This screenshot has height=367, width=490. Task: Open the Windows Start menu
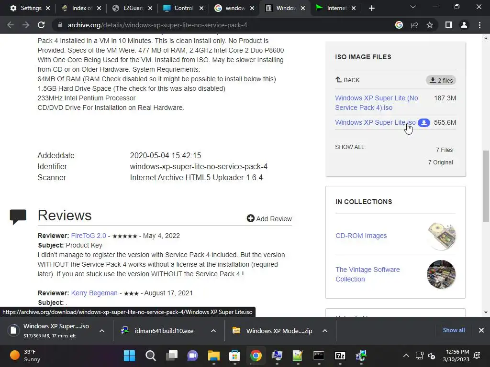click(x=129, y=356)
